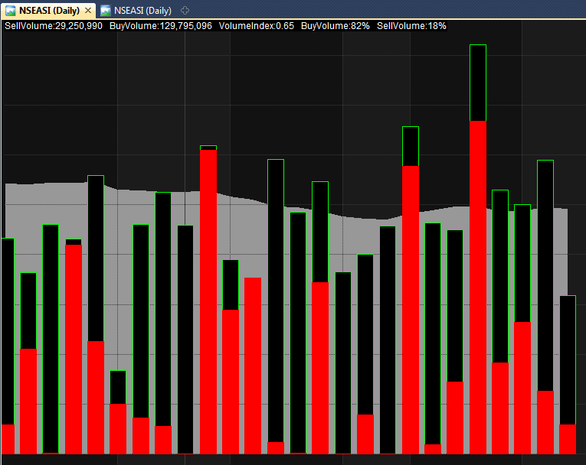Click the black section of the second bar from right

coord(545,275)
